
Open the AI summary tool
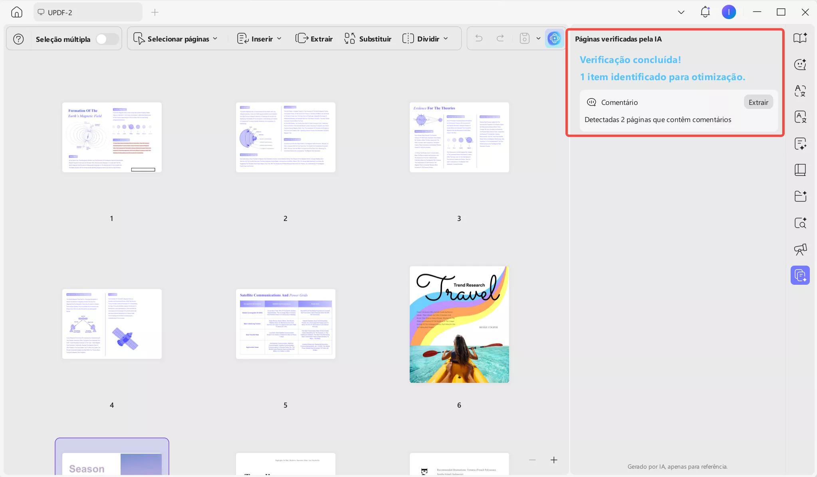[800, 143]
